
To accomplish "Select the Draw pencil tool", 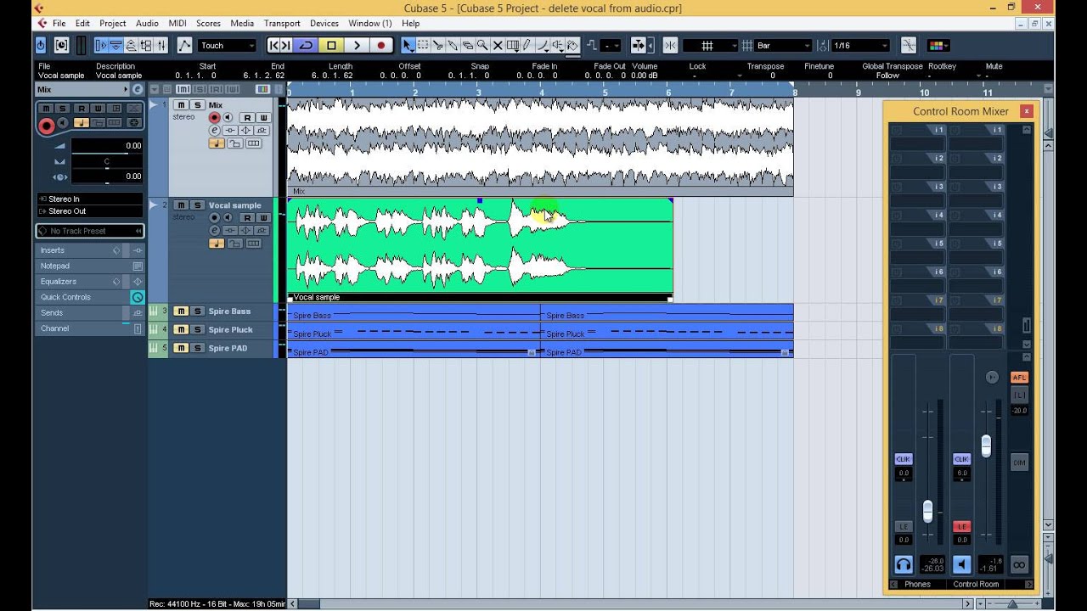I will [x=527, y=45].
